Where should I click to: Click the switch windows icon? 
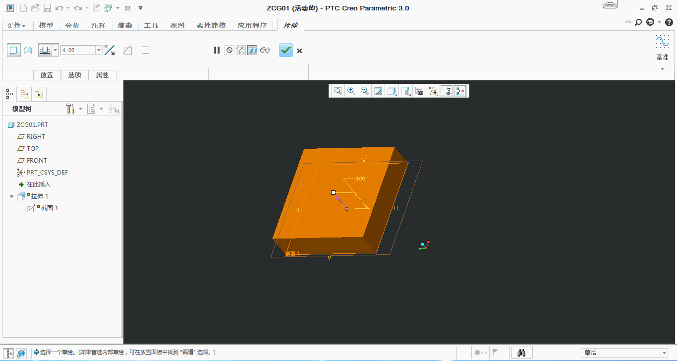pos(108,8)
